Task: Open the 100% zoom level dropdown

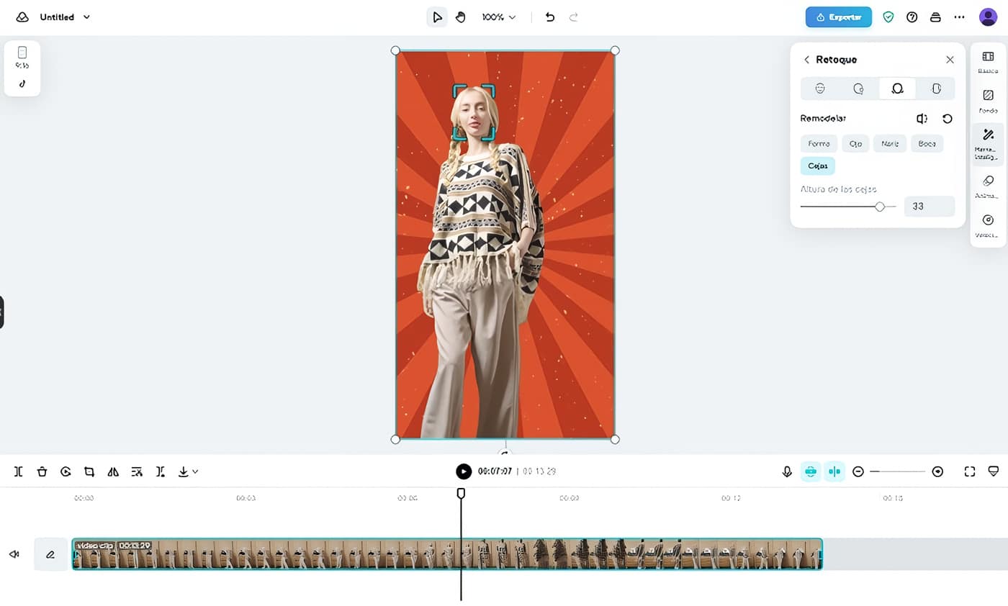Action: 499,17
